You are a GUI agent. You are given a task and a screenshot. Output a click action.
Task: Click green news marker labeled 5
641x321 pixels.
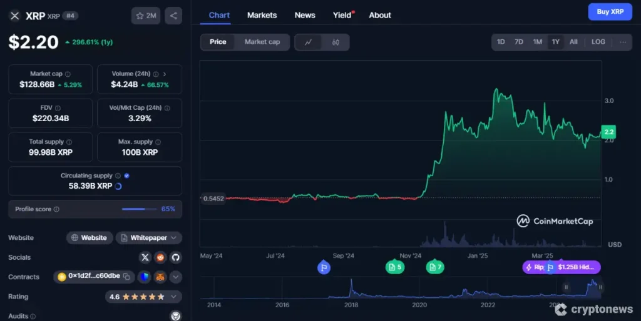(395, 267)
